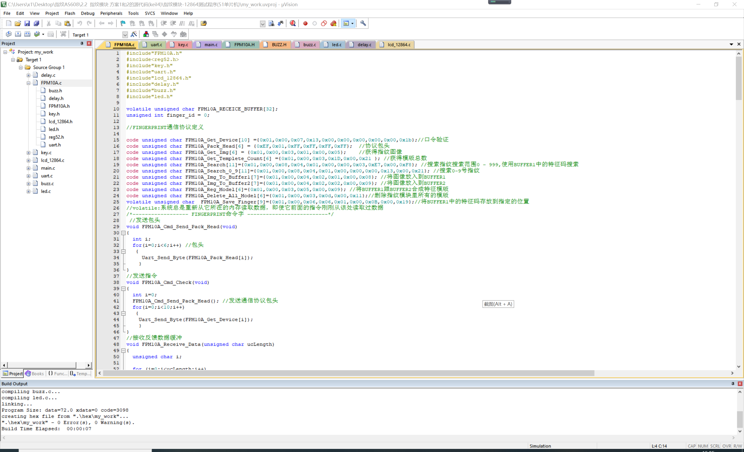Image resolution: width=744 pixels, height=452 pixels.
Task: Open the Flash menu
Action: pyautogui.click(x=70, y=13)
